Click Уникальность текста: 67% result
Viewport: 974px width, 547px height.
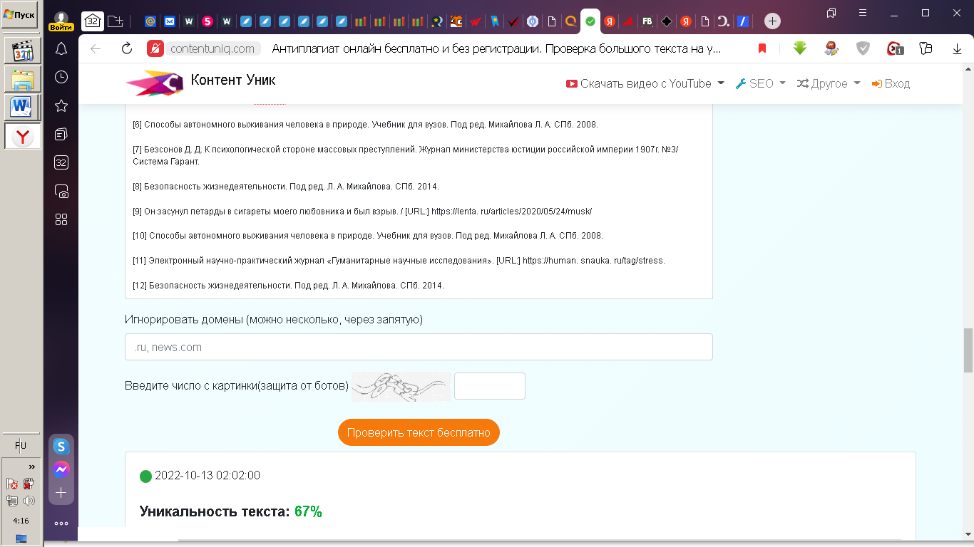point(231,511)
